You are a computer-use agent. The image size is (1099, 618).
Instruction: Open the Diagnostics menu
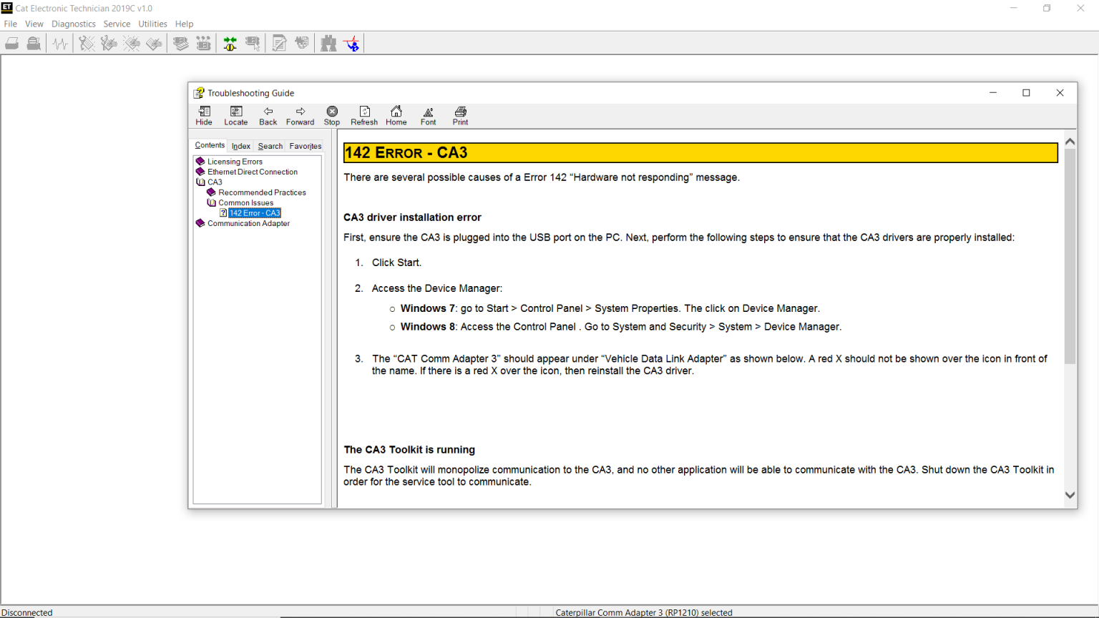pos(73,24)
